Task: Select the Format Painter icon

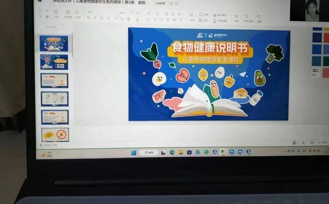Action: (40, 17)
